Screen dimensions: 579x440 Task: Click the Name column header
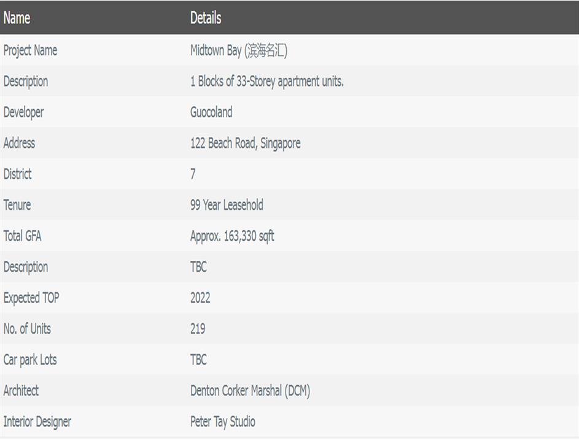point(17,18)
